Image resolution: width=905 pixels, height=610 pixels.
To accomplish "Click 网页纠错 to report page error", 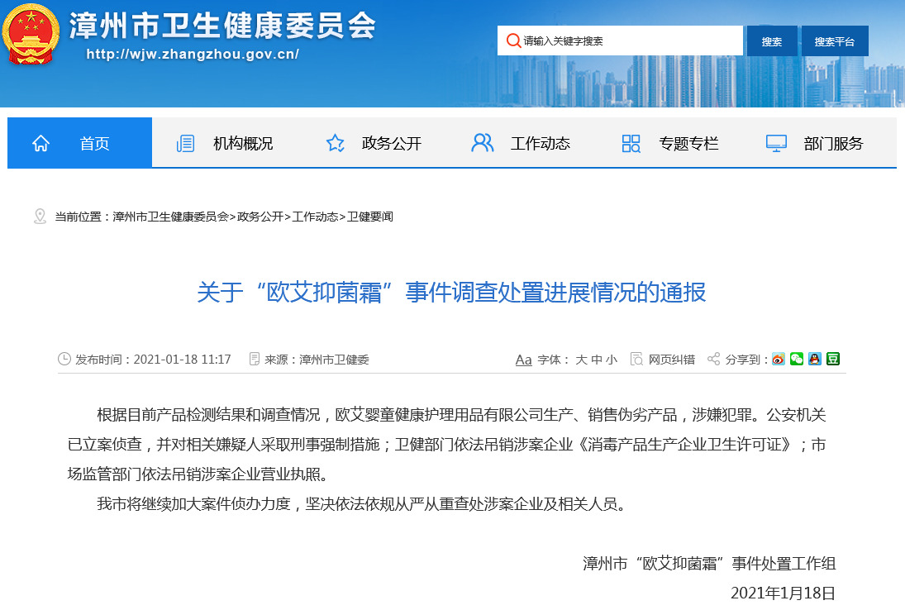I will pos(671,360).
